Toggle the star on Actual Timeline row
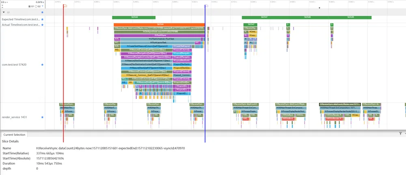Screen dimensions: 406x175 coord(43,25)
